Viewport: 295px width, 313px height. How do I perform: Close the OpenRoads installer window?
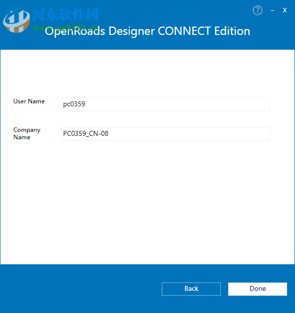(x=285, y=10)
